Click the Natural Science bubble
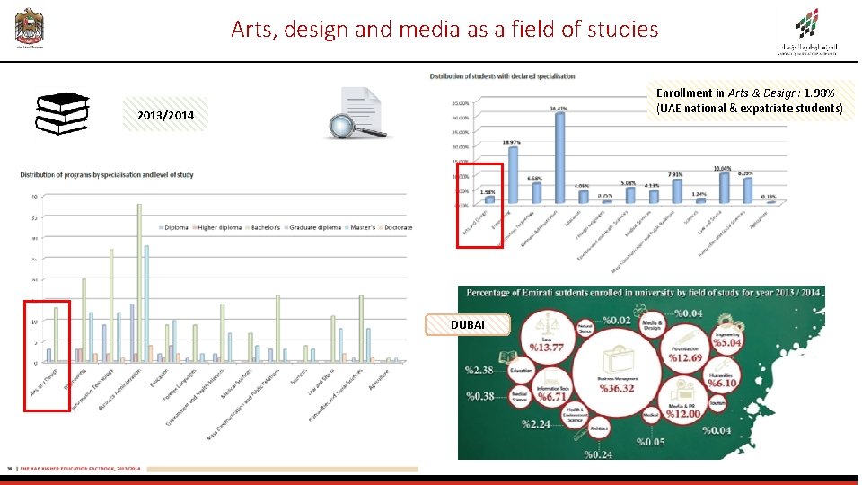The image size is (862, 485). click(585, 329)
